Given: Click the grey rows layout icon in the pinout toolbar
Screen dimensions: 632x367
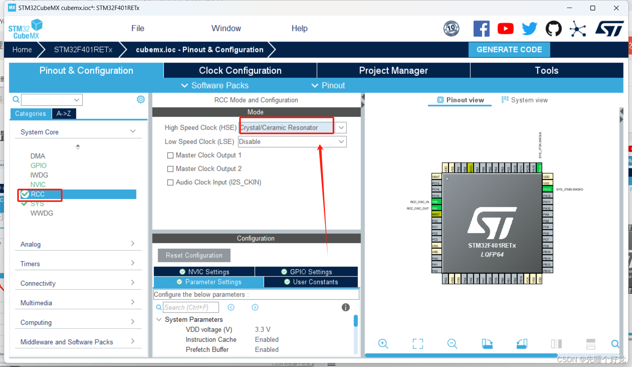Looking at the screenshot, I should (591, 344).
